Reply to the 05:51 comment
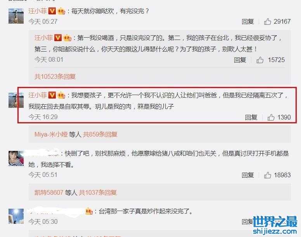The image size is (301, 237). point(247,175)
